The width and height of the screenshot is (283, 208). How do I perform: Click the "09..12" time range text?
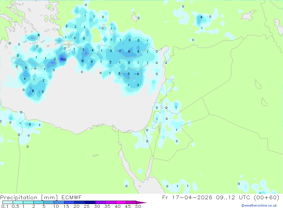pyautogui.click(x=226, y=197)
